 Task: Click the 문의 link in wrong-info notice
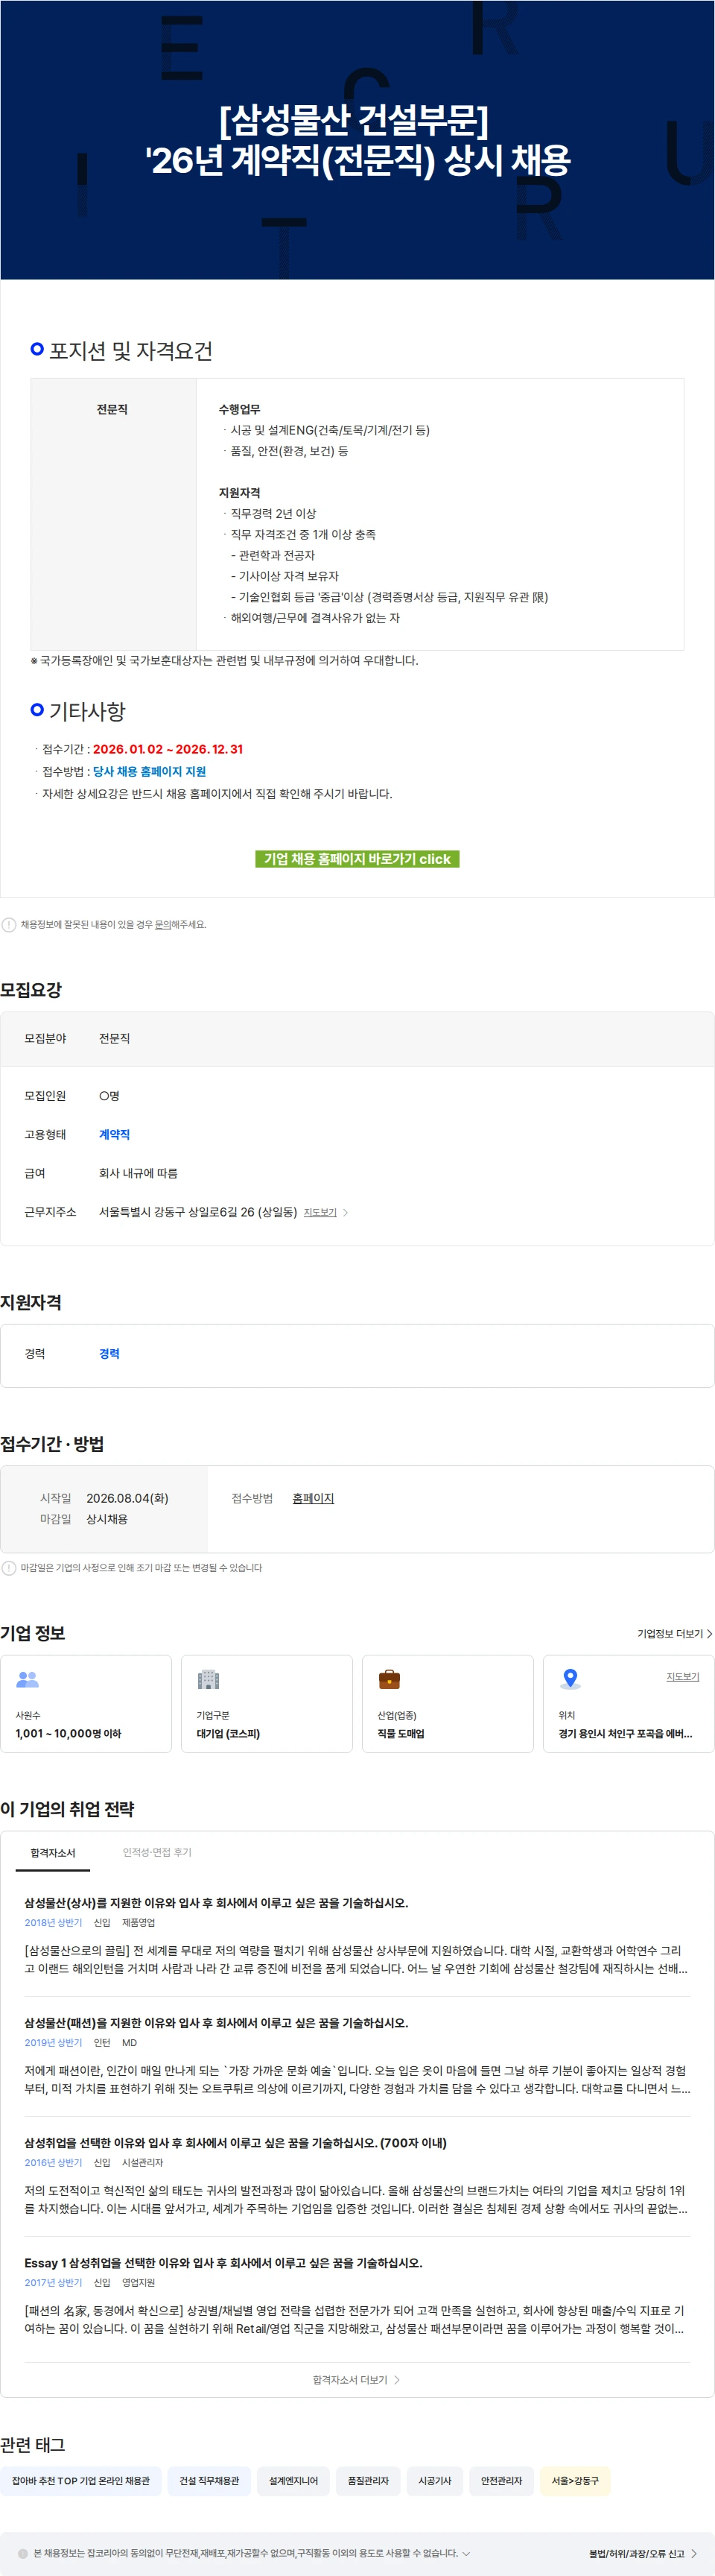[162, 924]
